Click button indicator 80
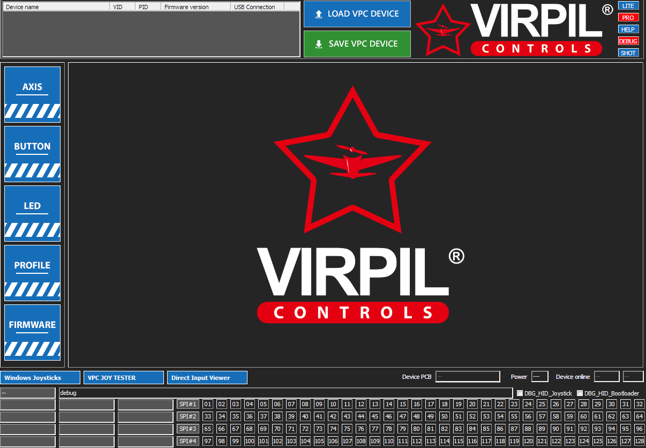The image size is (646, 448). 417,429
